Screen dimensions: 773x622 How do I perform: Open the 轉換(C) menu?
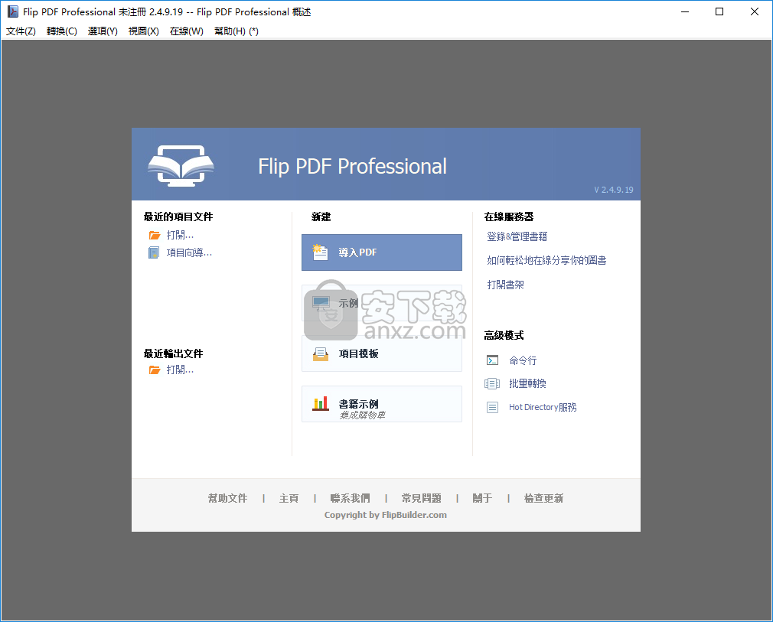tap(62, 31)
